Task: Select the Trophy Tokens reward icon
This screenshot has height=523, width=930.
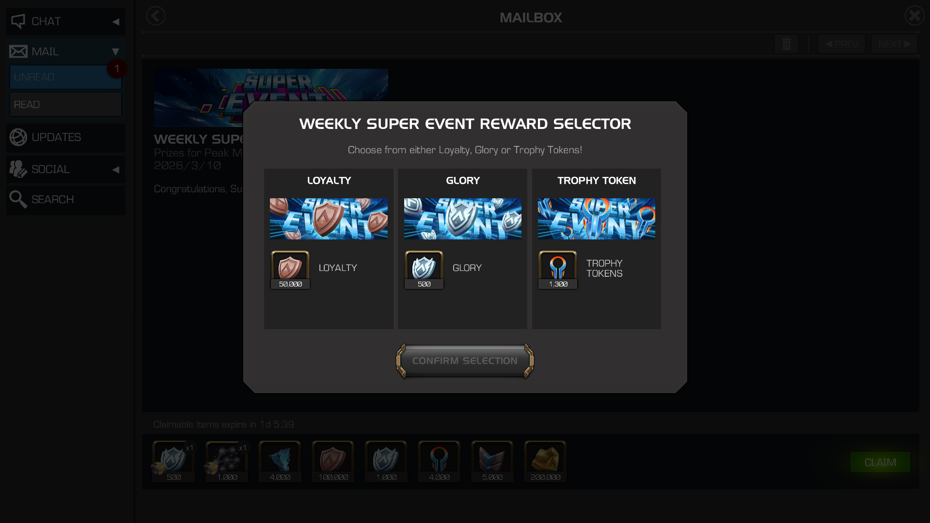Action: [558, 269]
